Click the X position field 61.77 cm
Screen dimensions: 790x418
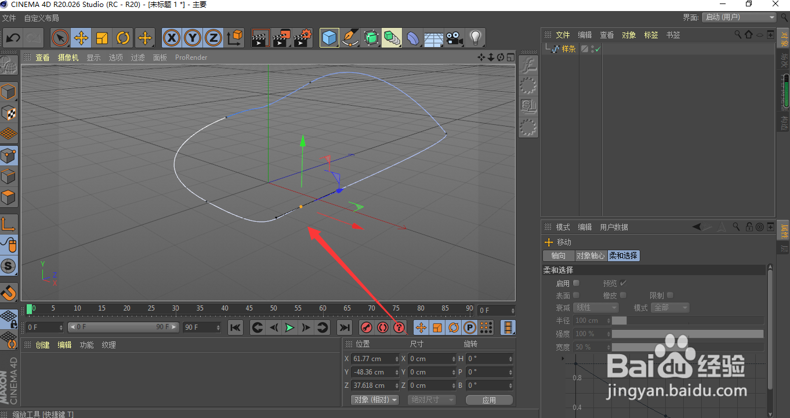point(375,359)
